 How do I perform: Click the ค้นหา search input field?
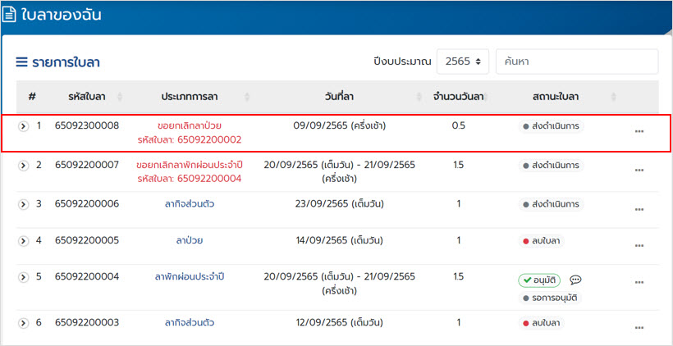click(576, 61)
